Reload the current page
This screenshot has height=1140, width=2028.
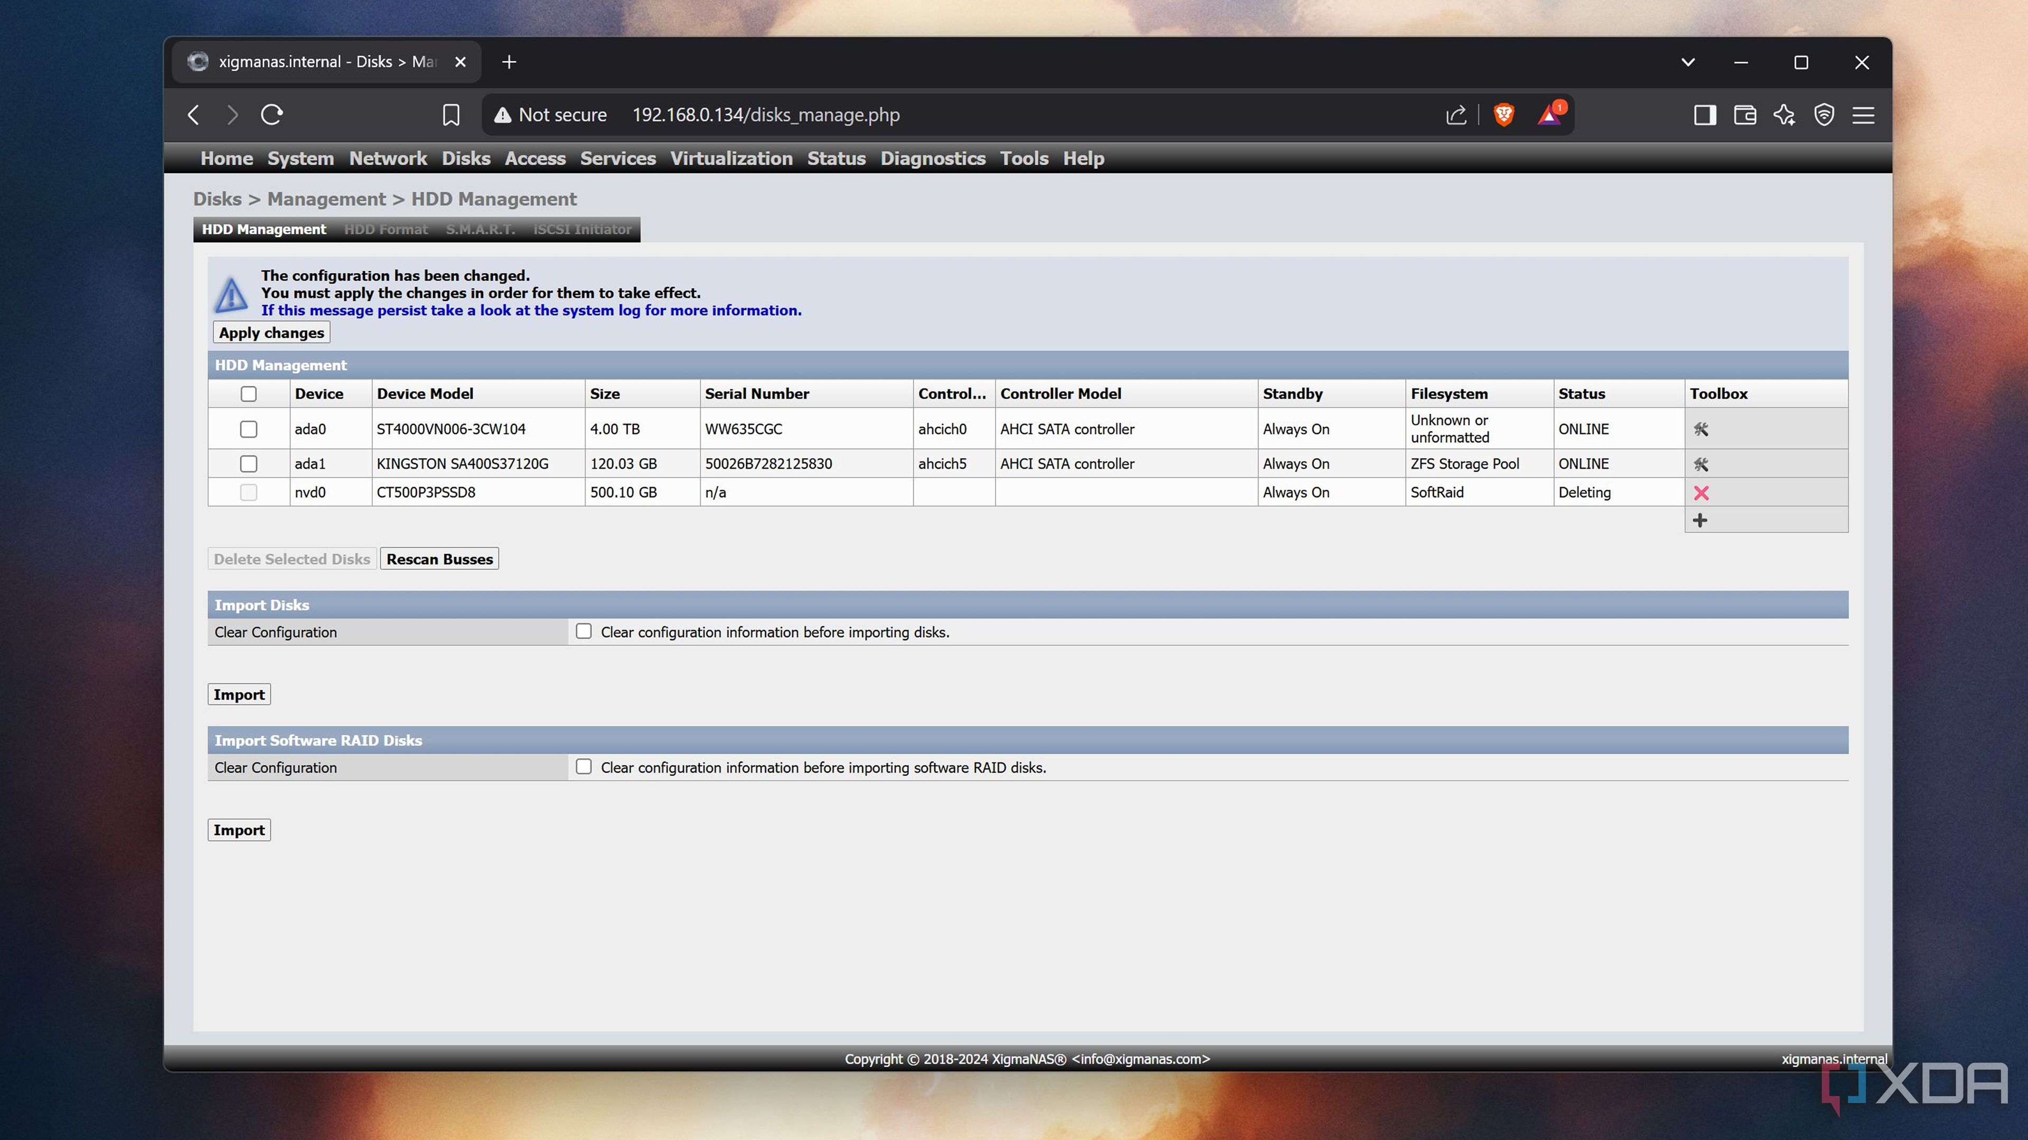[x=271, y=115]
